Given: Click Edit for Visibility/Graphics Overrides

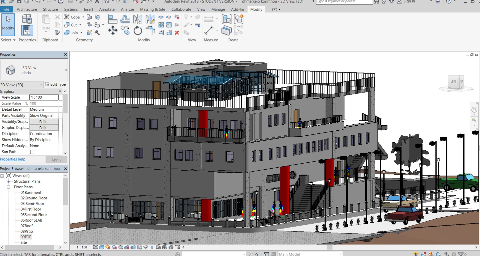Looking at the screenshot, I should click(x=44, y=122).
